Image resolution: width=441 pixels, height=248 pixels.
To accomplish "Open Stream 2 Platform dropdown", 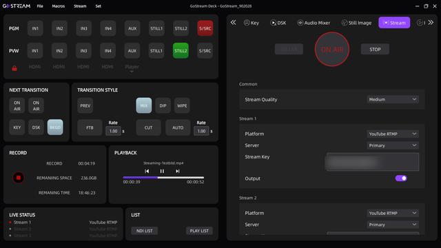I will pyautogui.click(x=393, y=213).
